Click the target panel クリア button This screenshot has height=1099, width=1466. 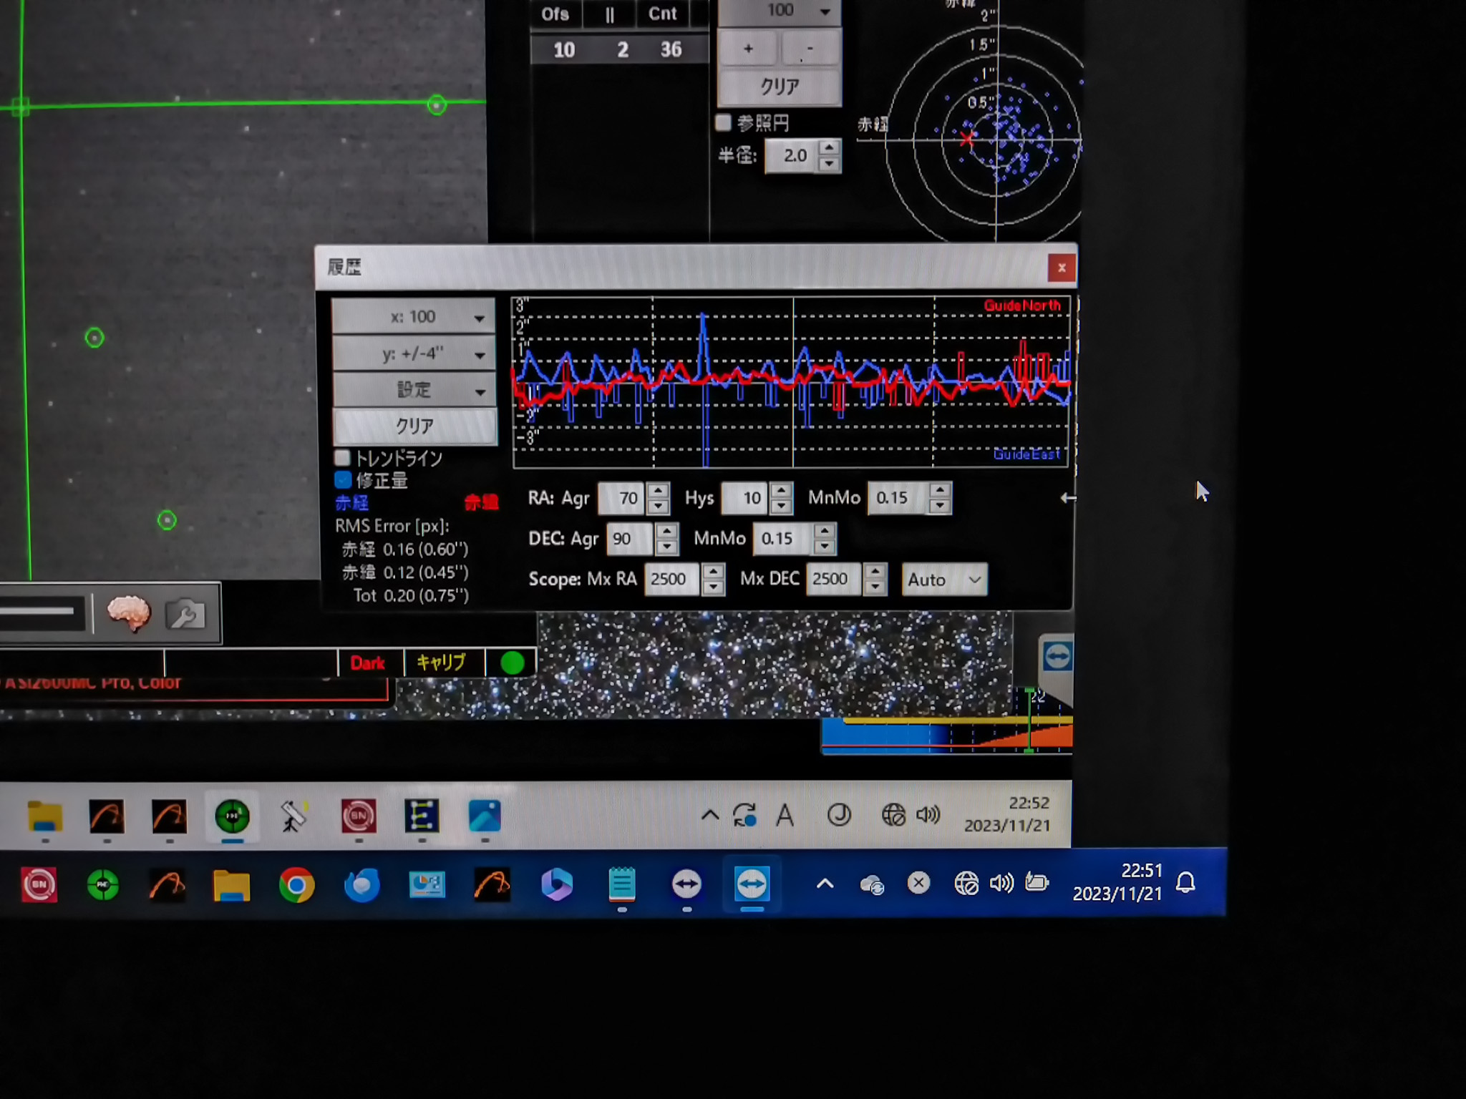tap(780, 87)
